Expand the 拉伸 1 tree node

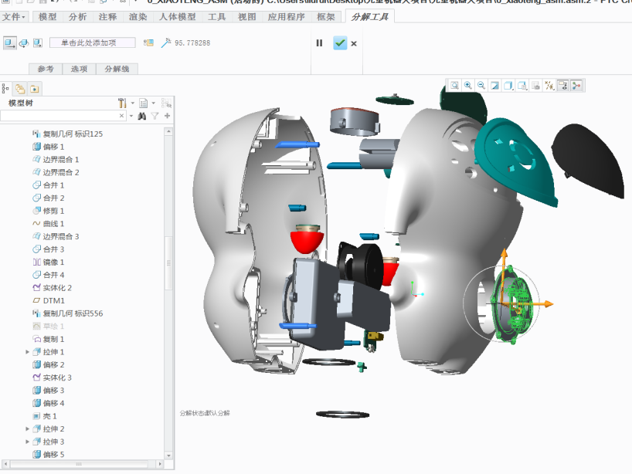pos(28,352)
